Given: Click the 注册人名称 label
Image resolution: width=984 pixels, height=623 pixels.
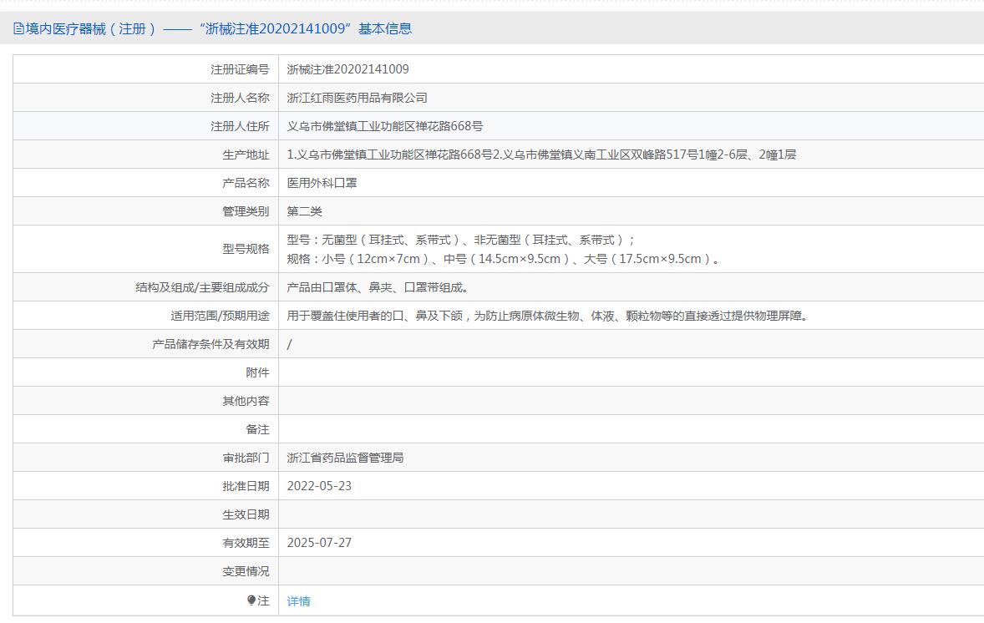Looking at the screenshot, I should click(240, 98).
